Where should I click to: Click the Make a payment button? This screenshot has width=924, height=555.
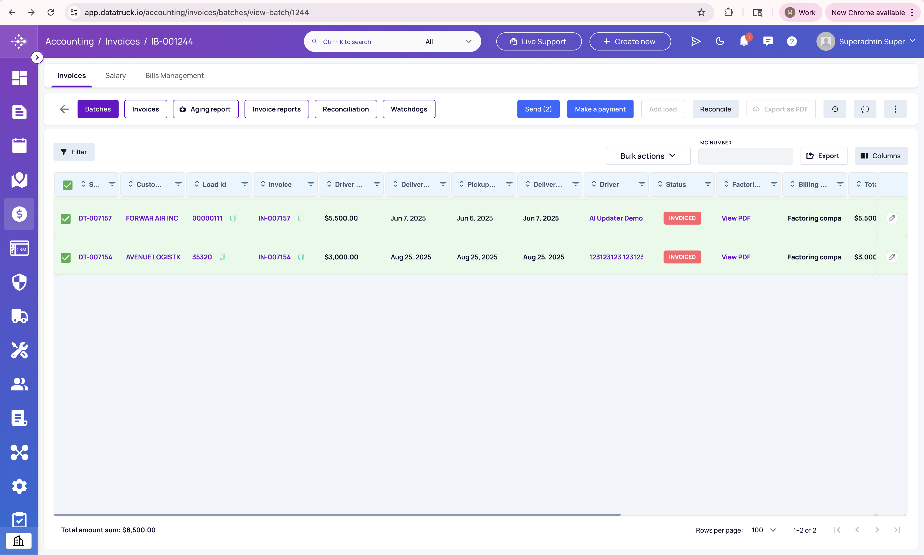pos(600,109)
